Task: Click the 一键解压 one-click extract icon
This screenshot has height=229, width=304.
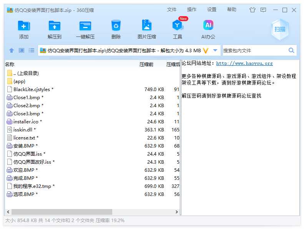Action: coord(85,26)
